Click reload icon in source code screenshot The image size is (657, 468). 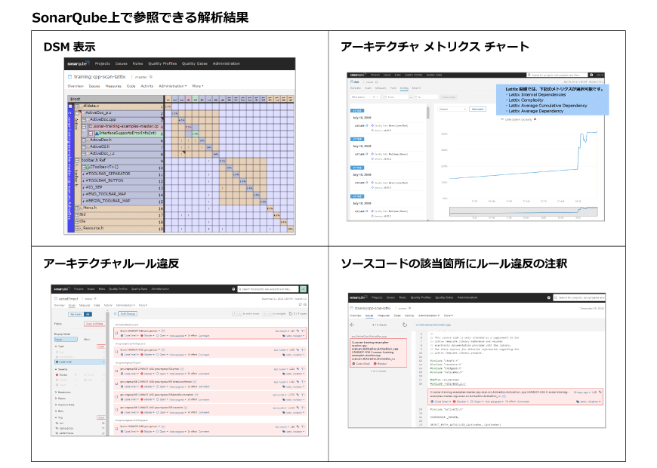pyautogui.click(x=404, y=325)
